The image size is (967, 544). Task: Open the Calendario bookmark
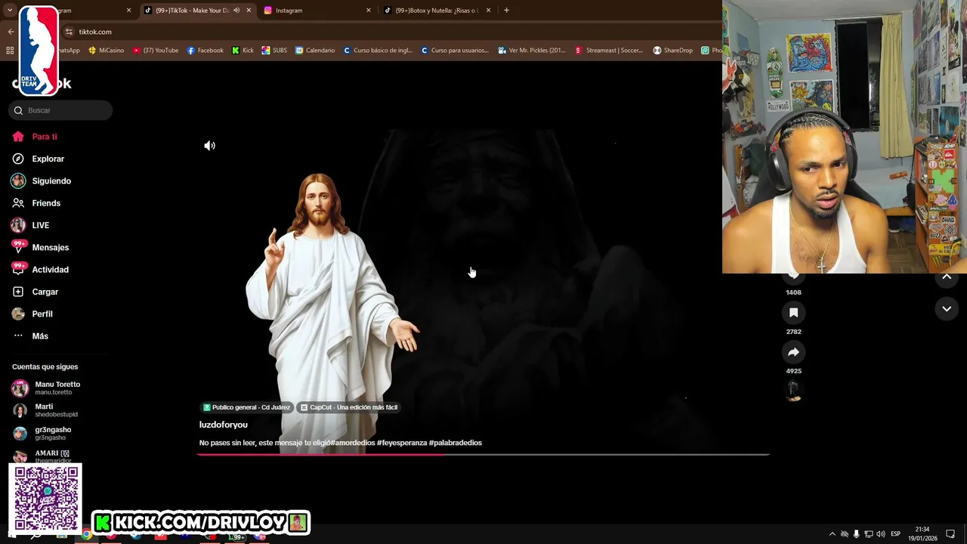pyautogui.click(x=315, y=51)
